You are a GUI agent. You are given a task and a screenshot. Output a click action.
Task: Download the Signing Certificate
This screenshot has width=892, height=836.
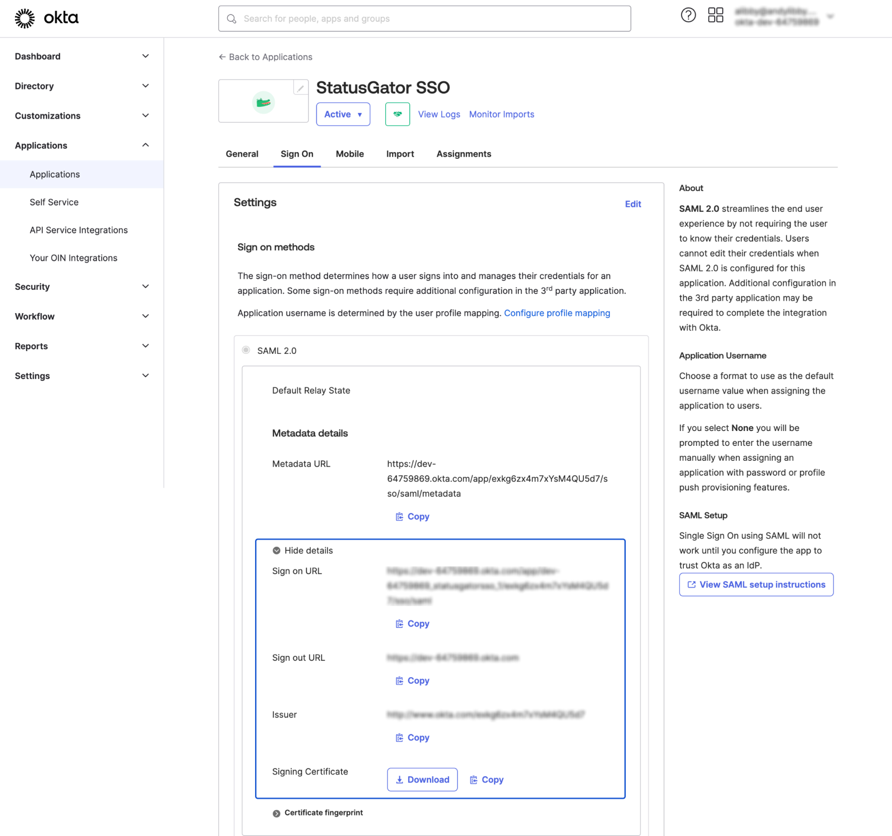[x=422, y=780]
